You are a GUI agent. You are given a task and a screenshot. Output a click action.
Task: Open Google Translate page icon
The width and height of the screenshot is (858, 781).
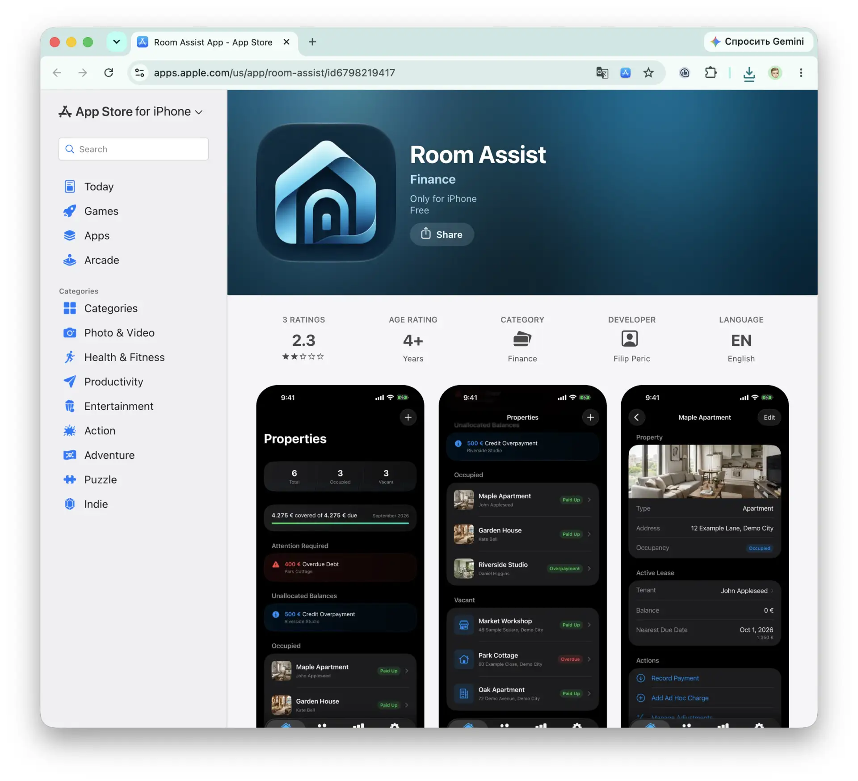602,73
